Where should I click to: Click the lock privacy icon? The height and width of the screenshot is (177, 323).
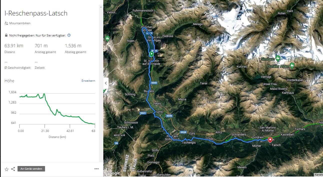pyautogui.click(x=6, y=35)
